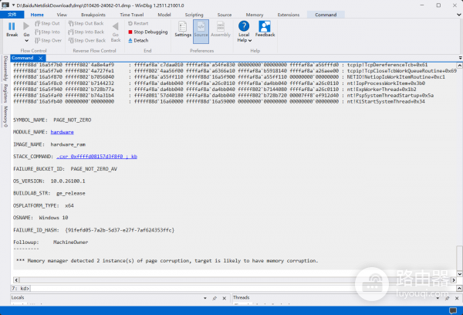This screenshot has height=315, width=463.
Task: Click the nt!KiStartSystemThread+0x34 stack entry
Action: (x=386, y=101)
